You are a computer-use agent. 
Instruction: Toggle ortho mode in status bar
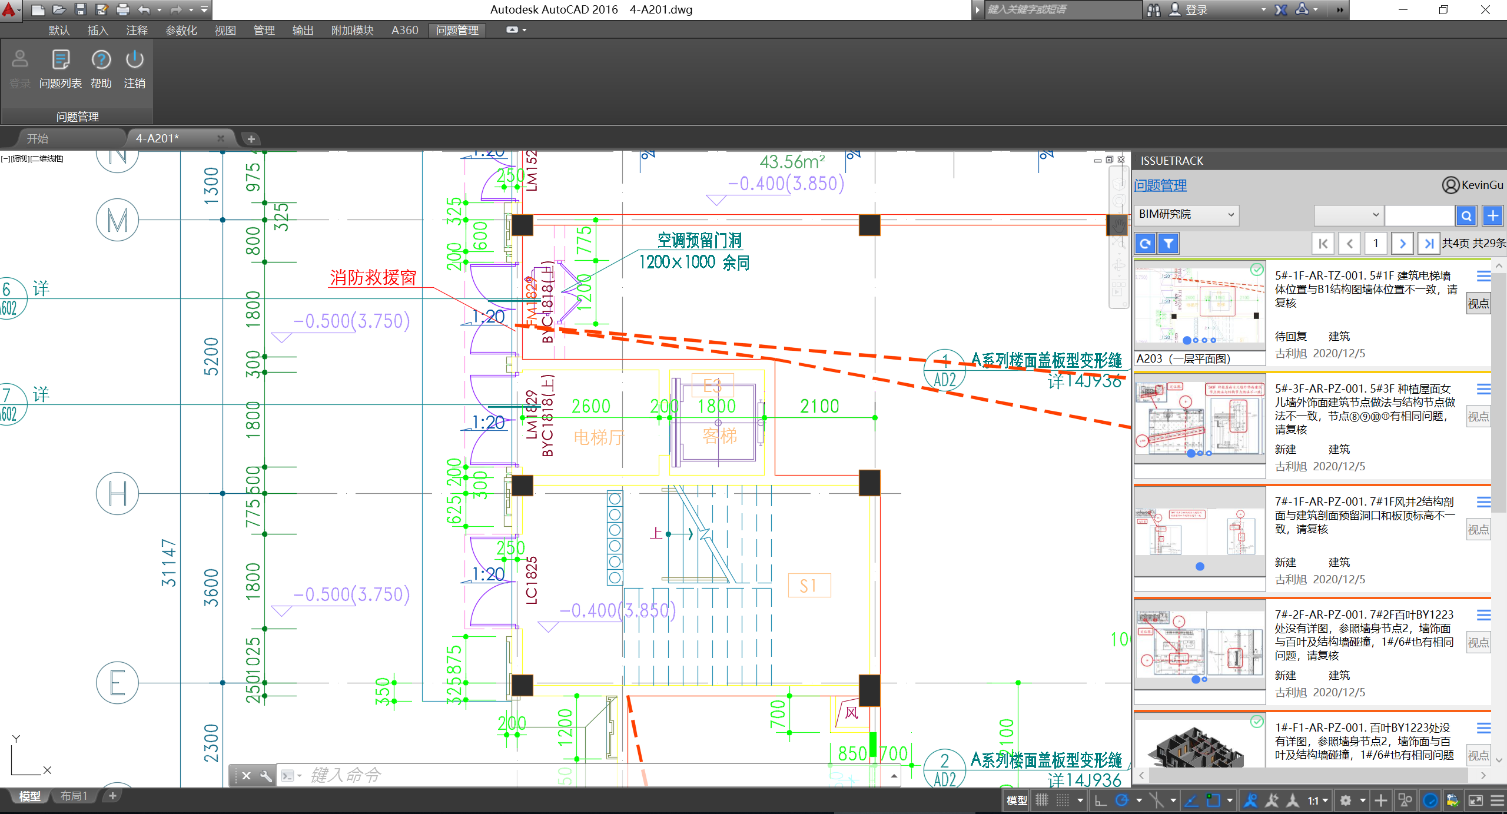[1100, 800]
